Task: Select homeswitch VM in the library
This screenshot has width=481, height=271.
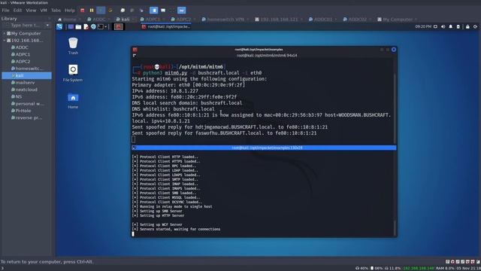Action: 27,69
